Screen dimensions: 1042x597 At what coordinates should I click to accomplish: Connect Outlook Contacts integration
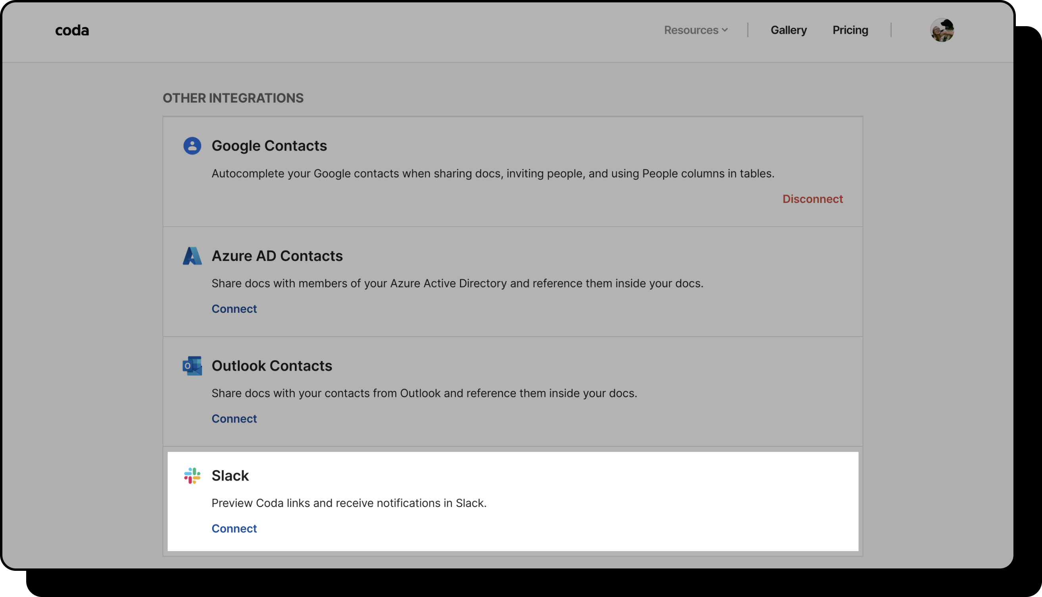pos(234,419)
